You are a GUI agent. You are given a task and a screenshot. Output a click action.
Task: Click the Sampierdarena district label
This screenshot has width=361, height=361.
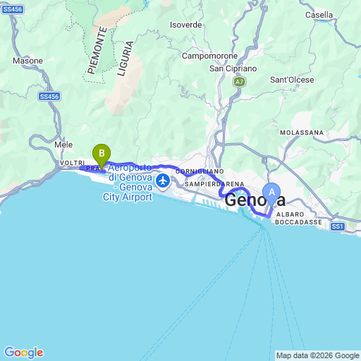[x=214, y=184]
